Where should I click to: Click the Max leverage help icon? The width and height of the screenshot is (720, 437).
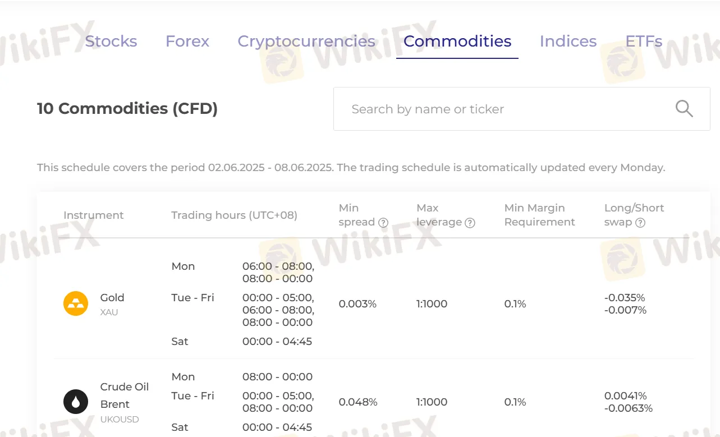click(470, 223)
